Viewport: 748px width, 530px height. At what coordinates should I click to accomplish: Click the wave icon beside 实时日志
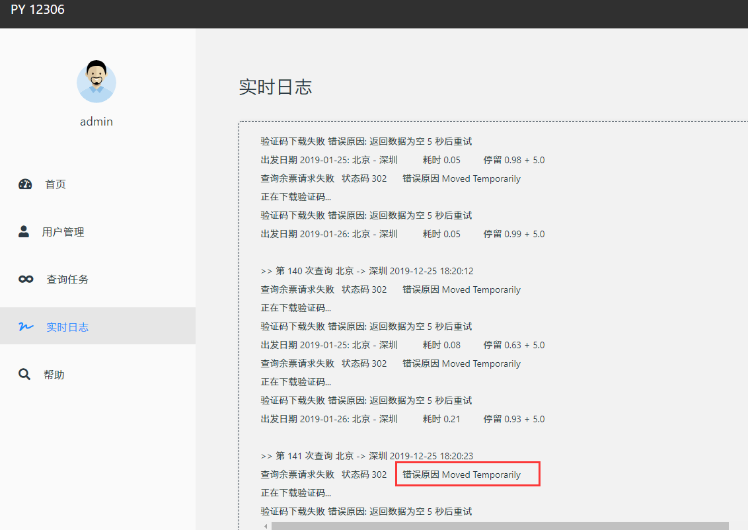click(x=26, y=326)
